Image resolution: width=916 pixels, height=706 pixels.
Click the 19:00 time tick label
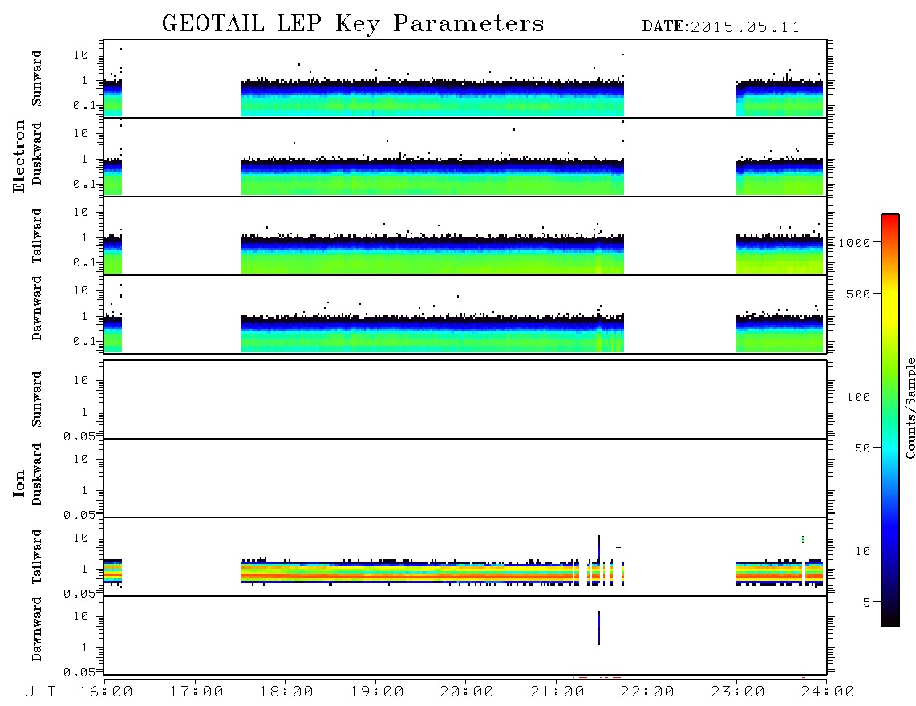[x=377, y=692]
